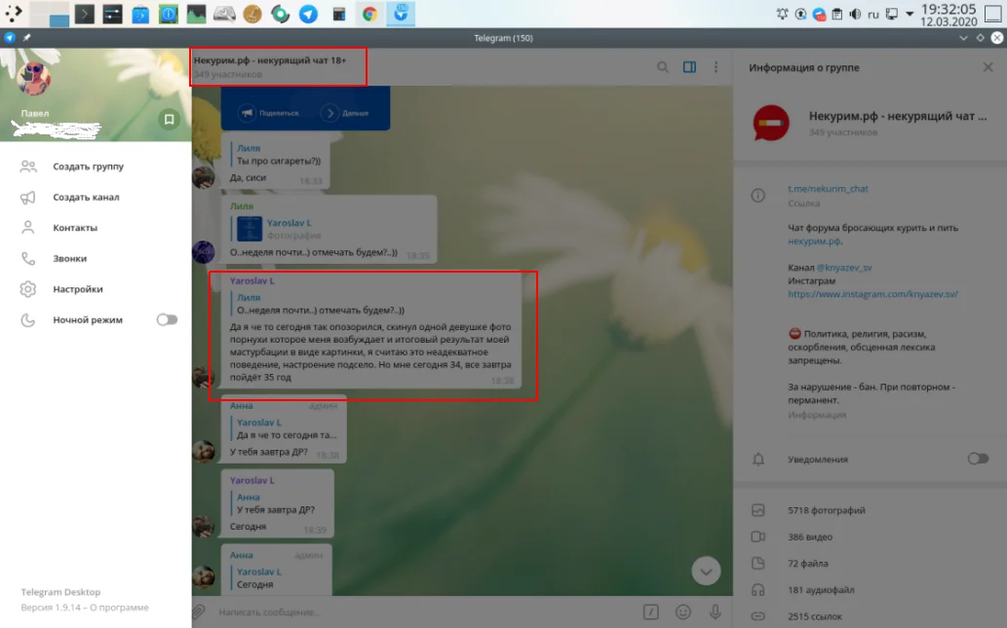Click Дальше button on blue card
This screenshot has height=628, width=1007.
(346, 113)
